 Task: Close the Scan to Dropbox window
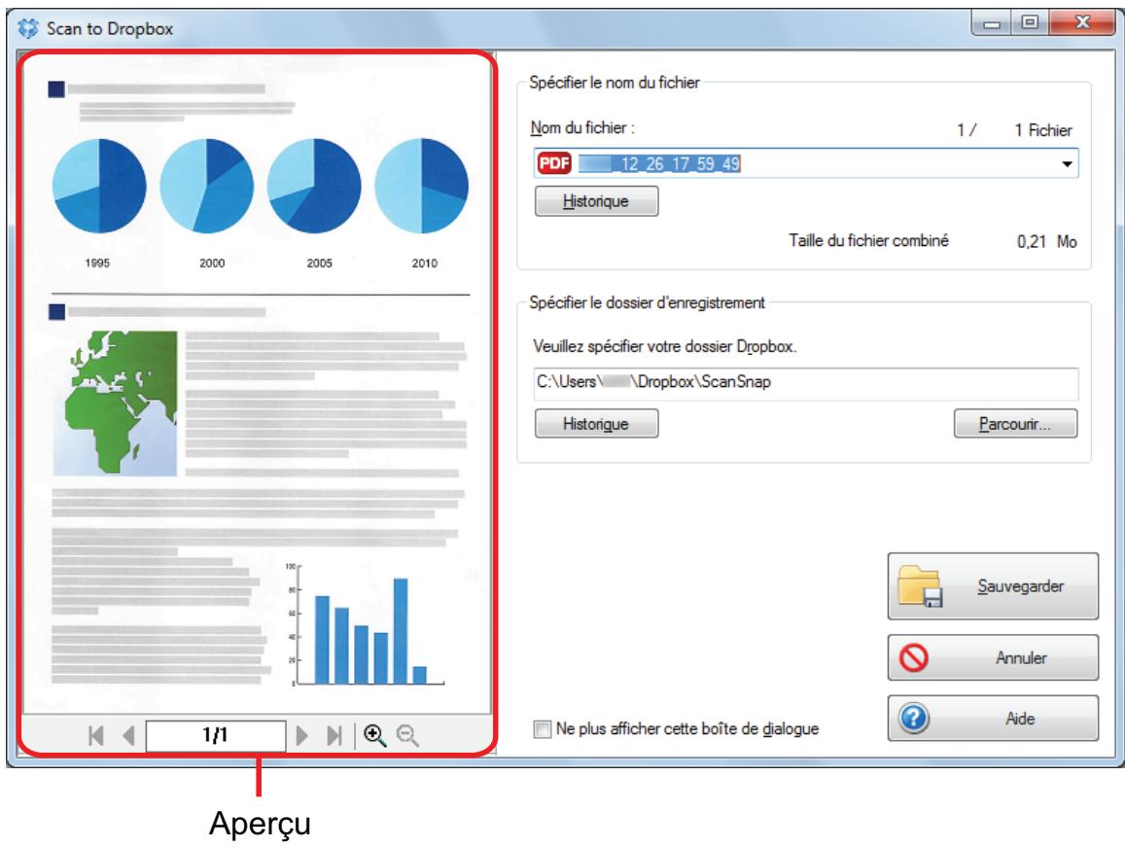point(1082,23)
